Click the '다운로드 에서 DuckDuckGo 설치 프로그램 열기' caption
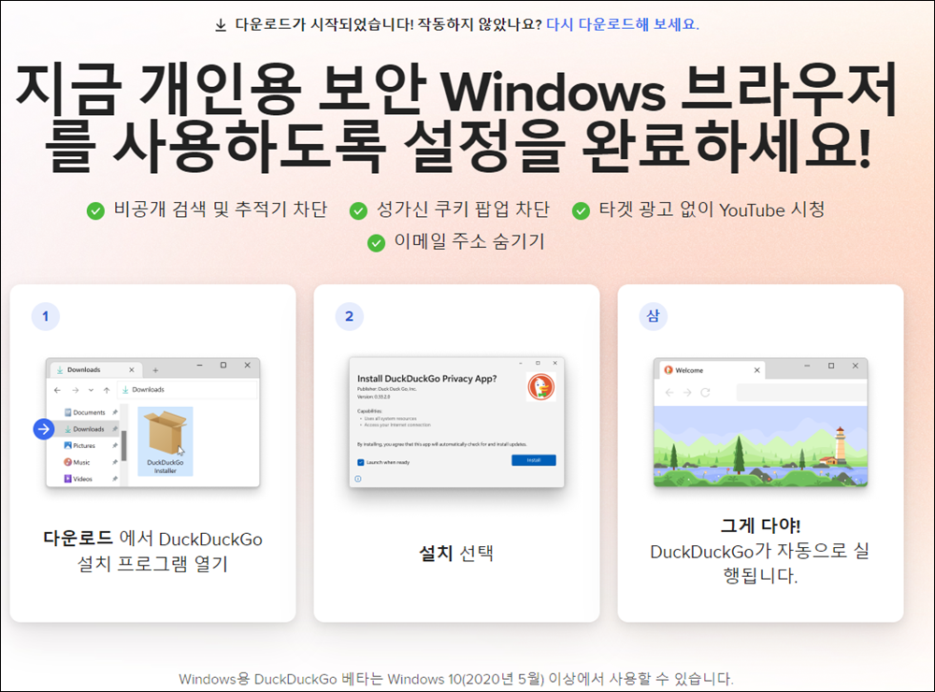The height and width of the screenshot is (692, 935). coord(152,551)
